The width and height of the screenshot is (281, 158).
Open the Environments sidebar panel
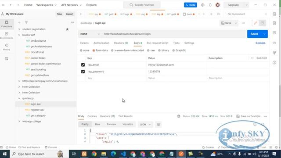coord(7,35)
